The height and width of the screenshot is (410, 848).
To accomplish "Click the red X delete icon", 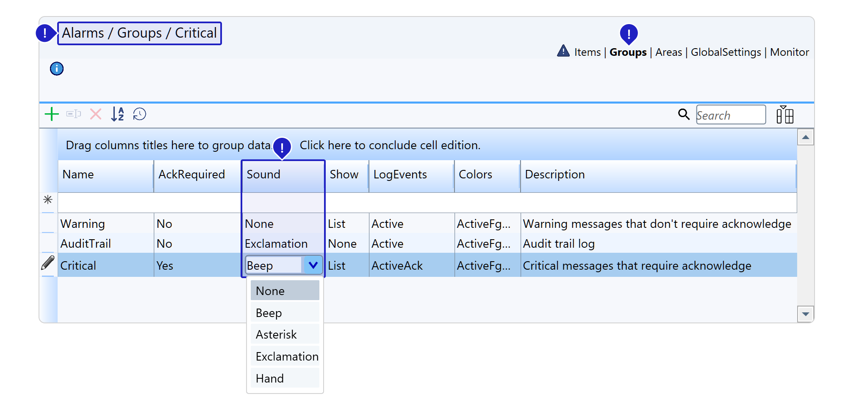I will click(x=96, y=114).
